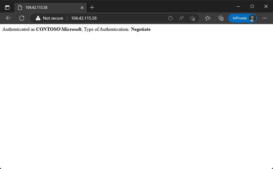Select the 104.42.115.58 browser tab
Image resolution: width=273 pixels, height=169 pixels.
[x=50, y=8]
